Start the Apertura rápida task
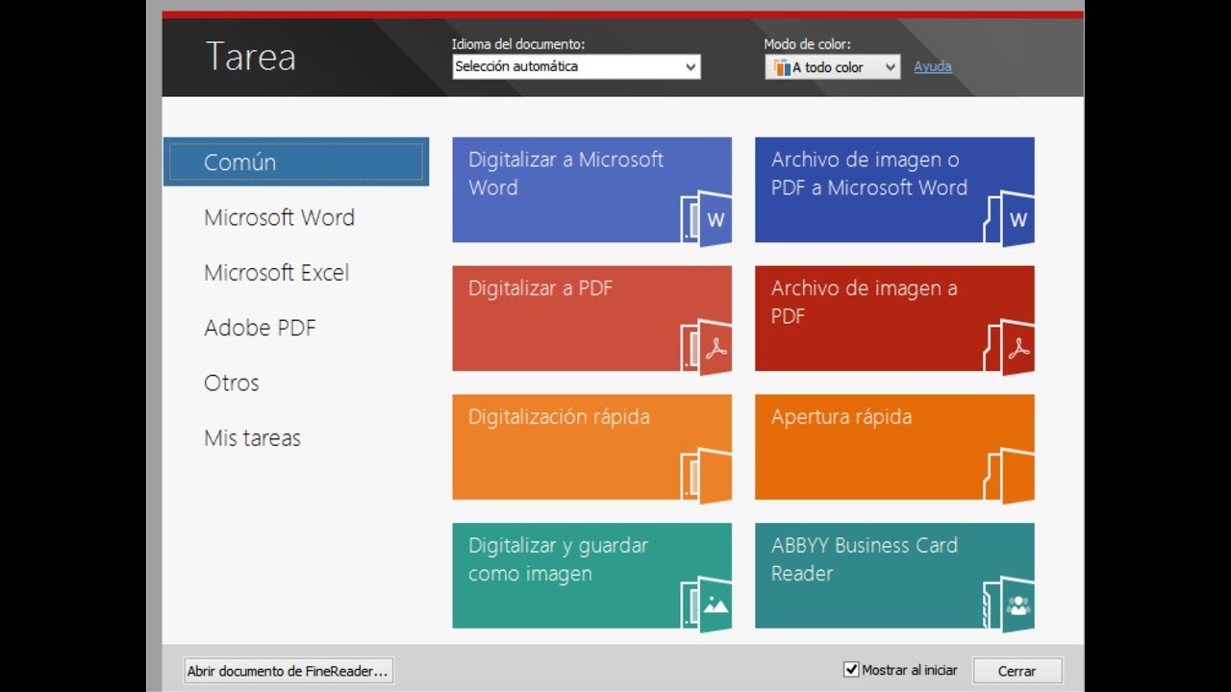Image resolution: width=1231 pixels, height=692 pixels. (x=894, y=447)
